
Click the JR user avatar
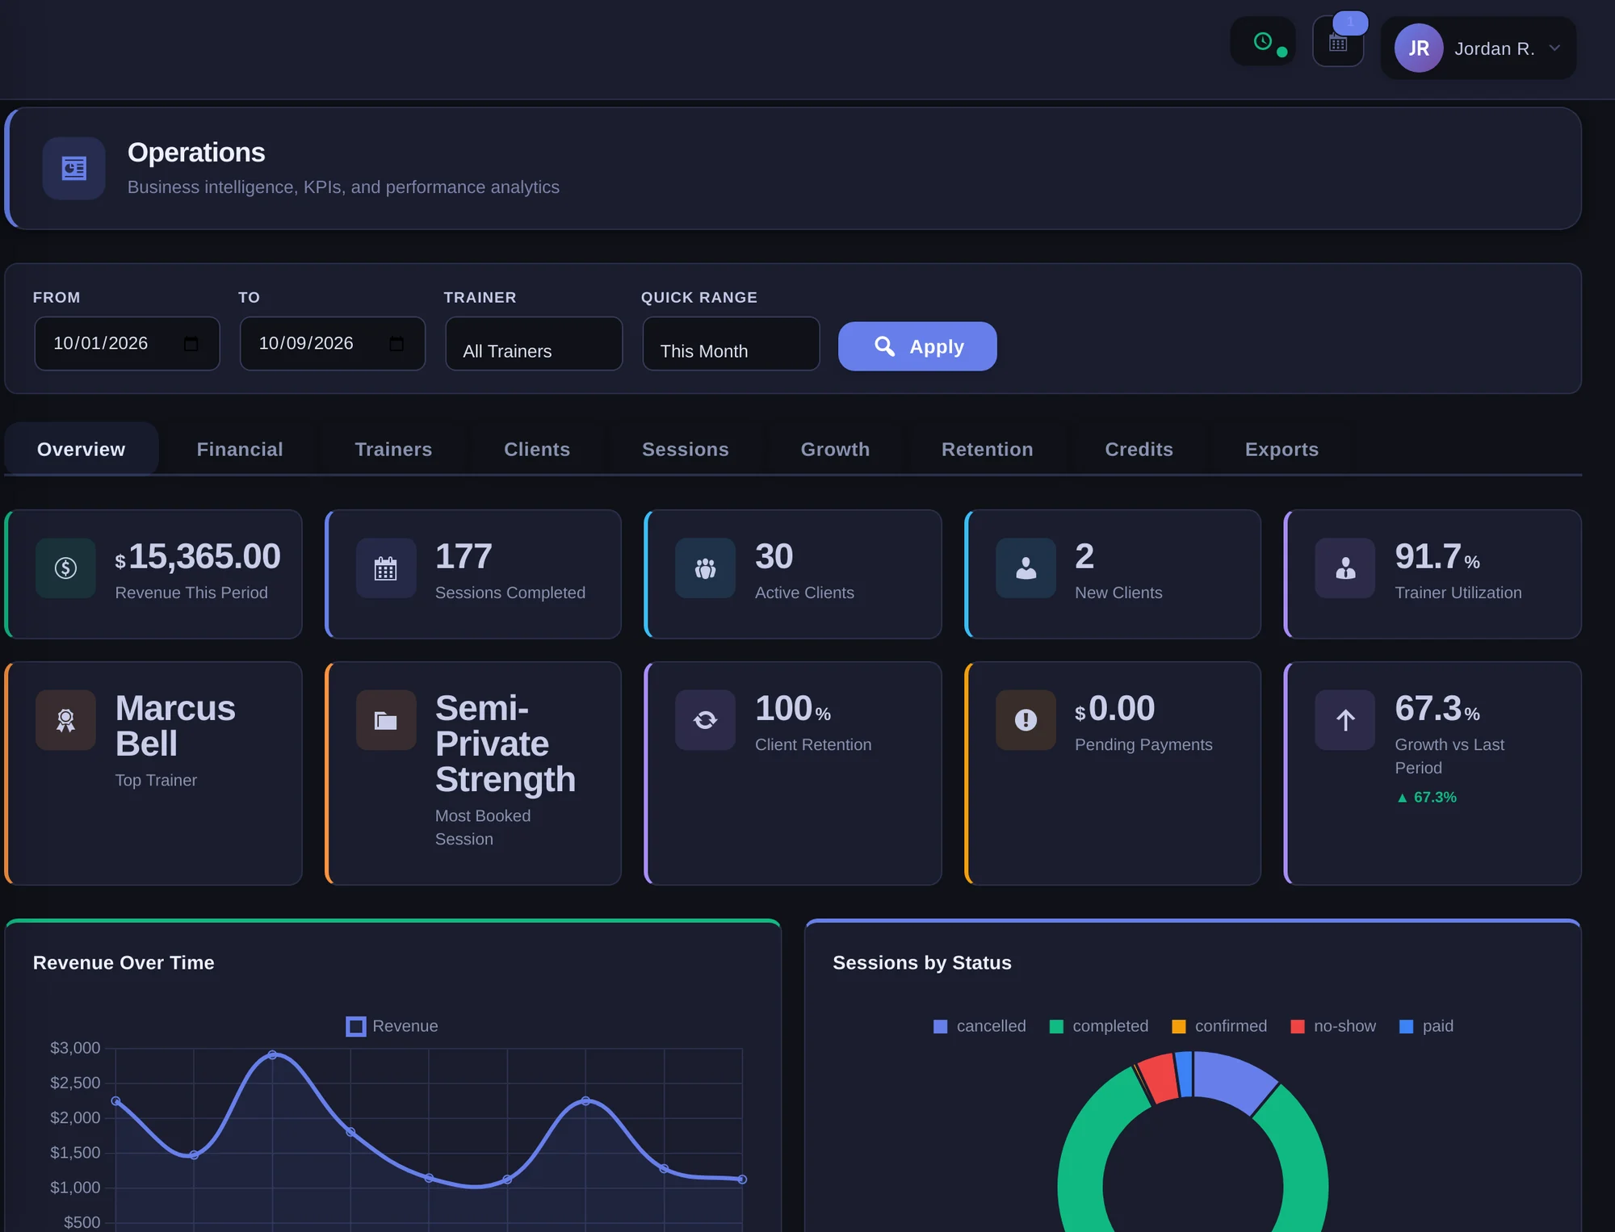[1419, 48]
